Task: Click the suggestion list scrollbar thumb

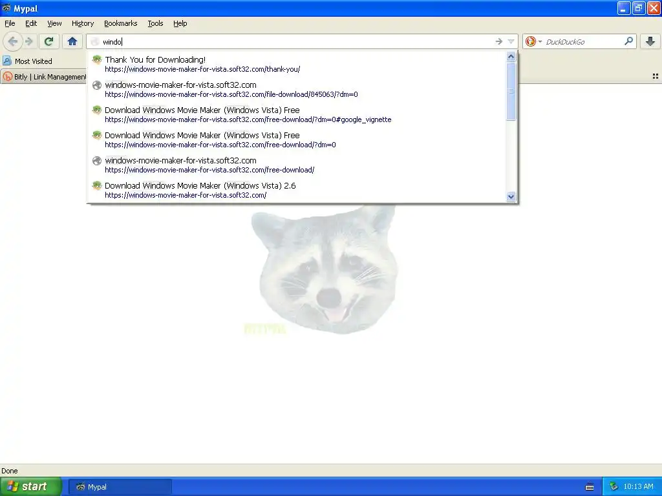Action: [511, 91]
